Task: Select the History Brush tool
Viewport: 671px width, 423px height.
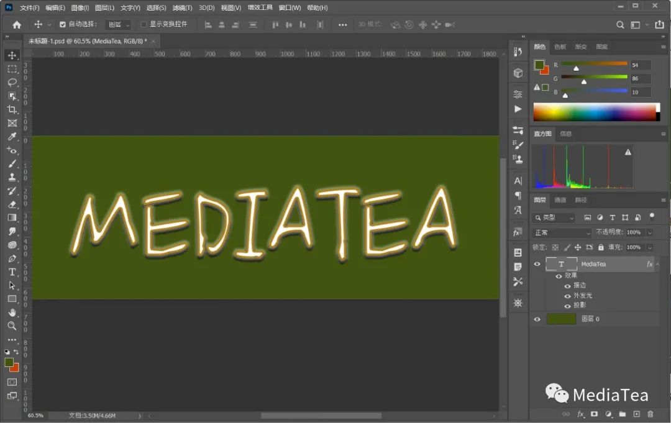Action: (12, 191)
